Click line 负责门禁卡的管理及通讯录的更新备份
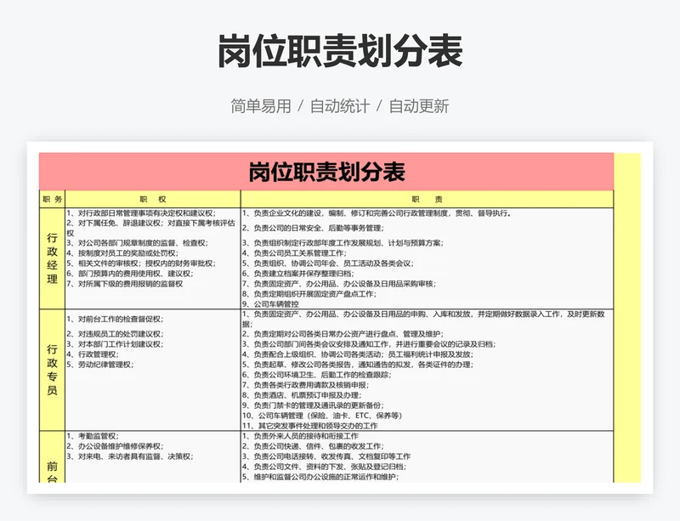 point(313,405)
